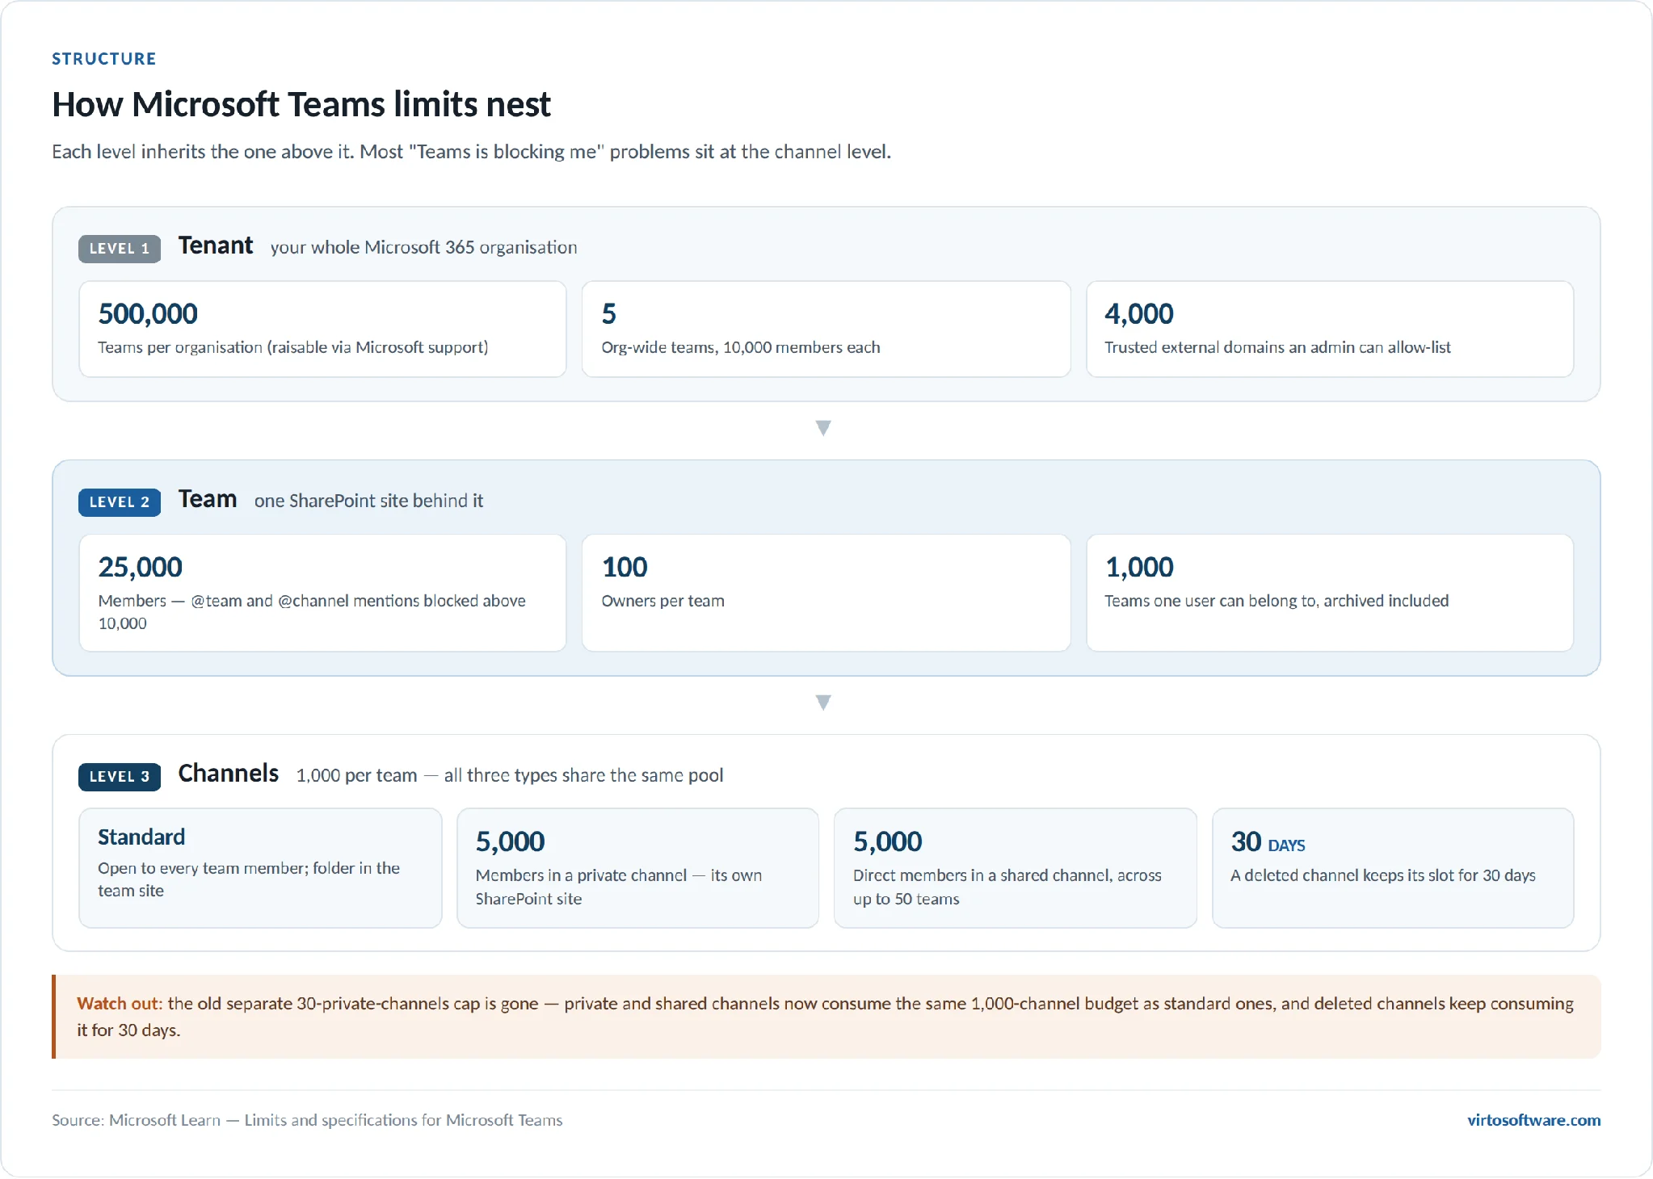Click the 1,000 teams per user figure
This screenshot has width=1653, height=1179.
1139,568
